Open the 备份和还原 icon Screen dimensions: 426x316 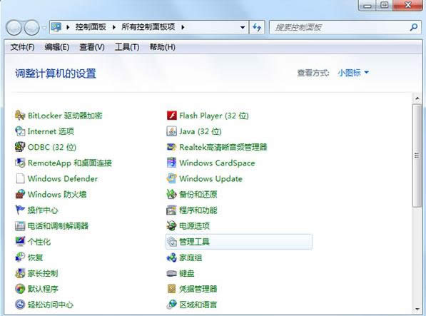coord(172,194)
